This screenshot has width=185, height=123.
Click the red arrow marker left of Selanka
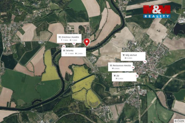coord(64,47)
